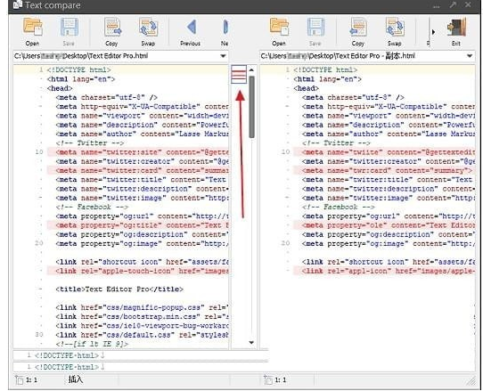Click the left pane Swap icon

point(148,32)
